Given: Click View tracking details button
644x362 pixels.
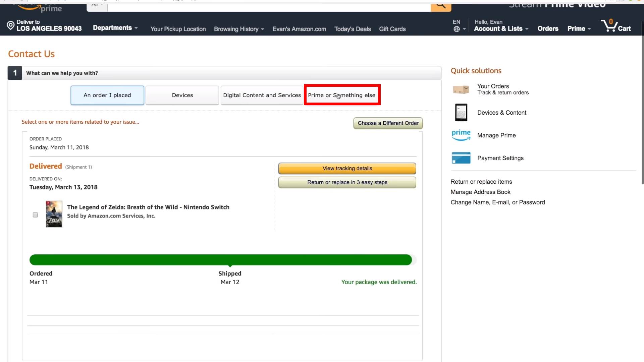Looking at the screenshot, I should coord(347,168).
